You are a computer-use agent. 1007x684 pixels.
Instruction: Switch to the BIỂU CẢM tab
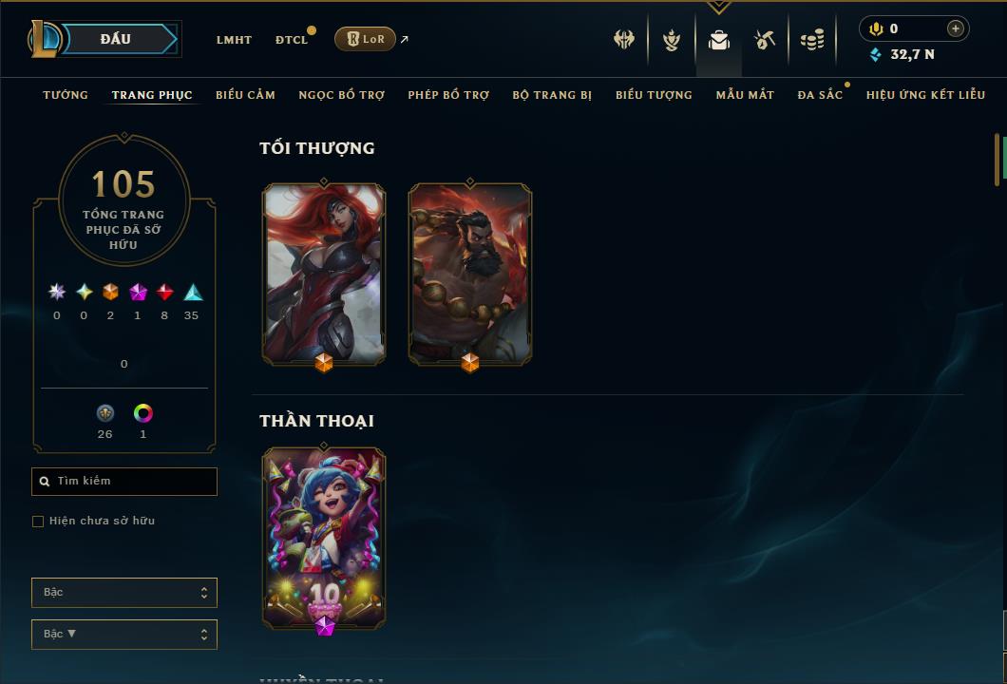click(x=245, y=95)
